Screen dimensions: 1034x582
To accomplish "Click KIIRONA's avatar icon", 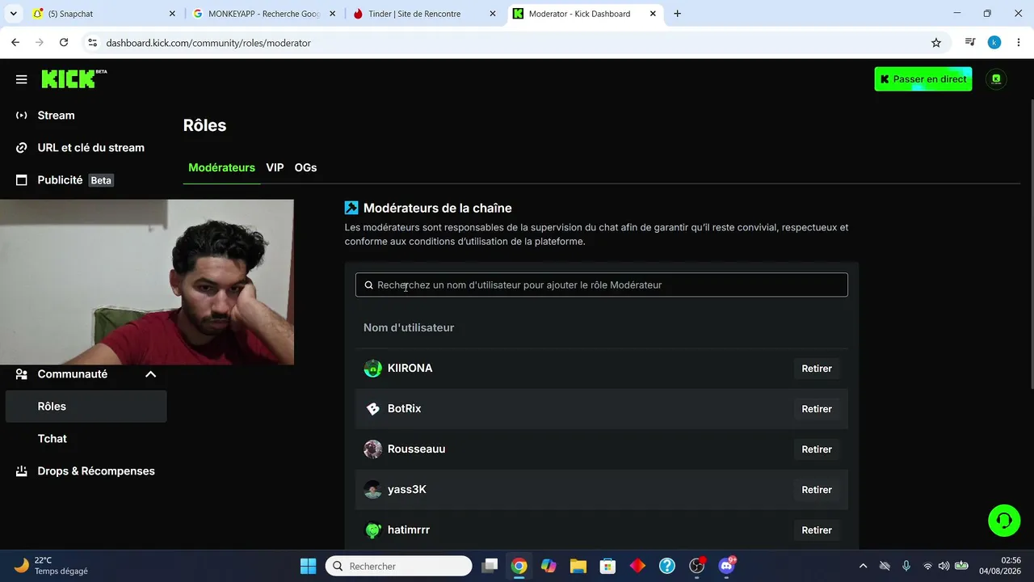I will click(x=372, y=369).
